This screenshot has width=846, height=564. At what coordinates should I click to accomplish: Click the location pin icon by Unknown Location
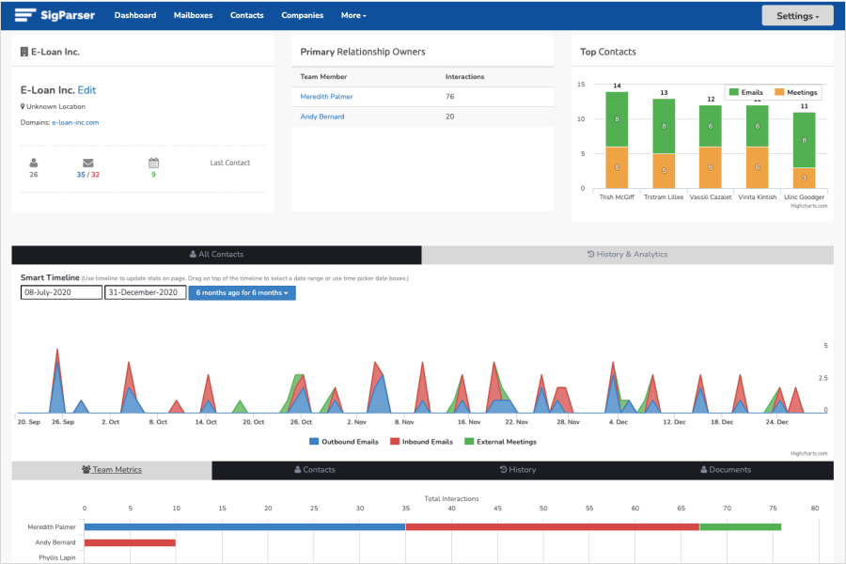click(x=23, y=106)
